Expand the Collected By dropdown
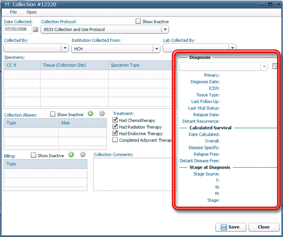The height and width of the screenshot is (237, 283). tap(65, 48)
